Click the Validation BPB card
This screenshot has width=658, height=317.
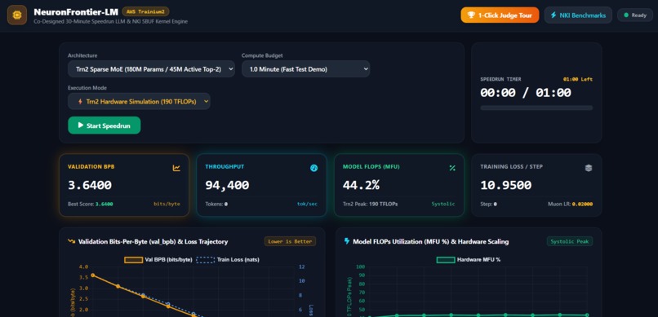pos(124,185)
